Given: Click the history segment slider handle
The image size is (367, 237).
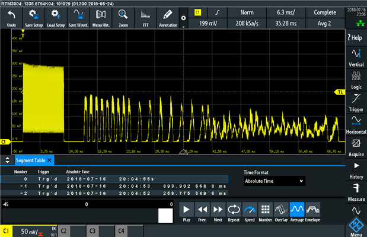Looking at the screenshot, I should point(165,216).
